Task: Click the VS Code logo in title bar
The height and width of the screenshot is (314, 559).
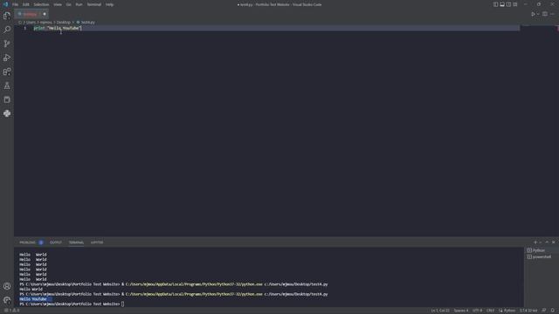Action: pos(5,4)
